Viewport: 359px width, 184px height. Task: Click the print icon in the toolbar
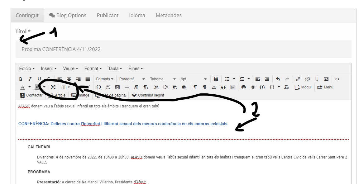[244, 87]
